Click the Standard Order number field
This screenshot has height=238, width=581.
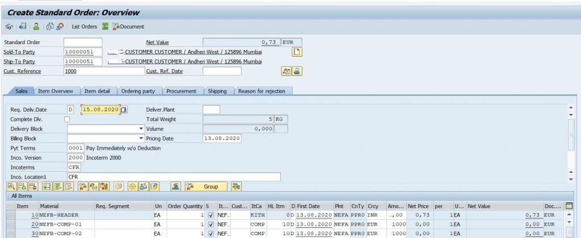pyautogui.click(x=83, y=42)
